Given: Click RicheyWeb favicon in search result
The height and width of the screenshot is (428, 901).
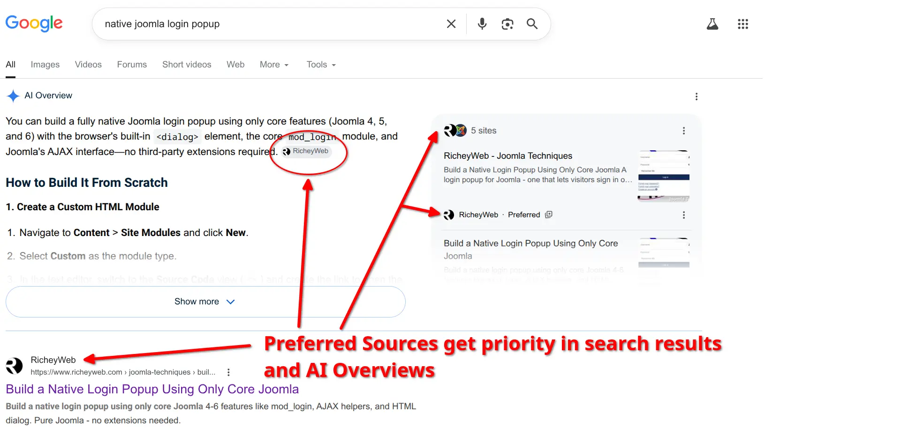Looking at the screenshot, I should [x=14, y=366].
